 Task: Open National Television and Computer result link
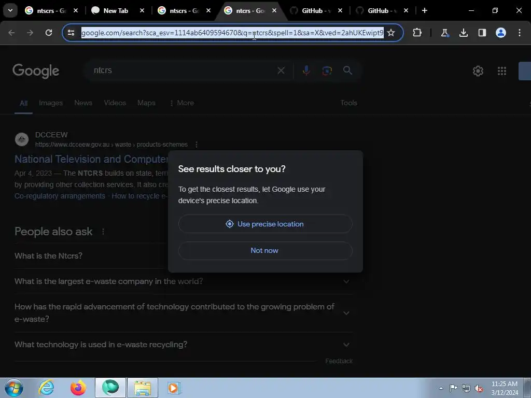click(x=91, y=159)
